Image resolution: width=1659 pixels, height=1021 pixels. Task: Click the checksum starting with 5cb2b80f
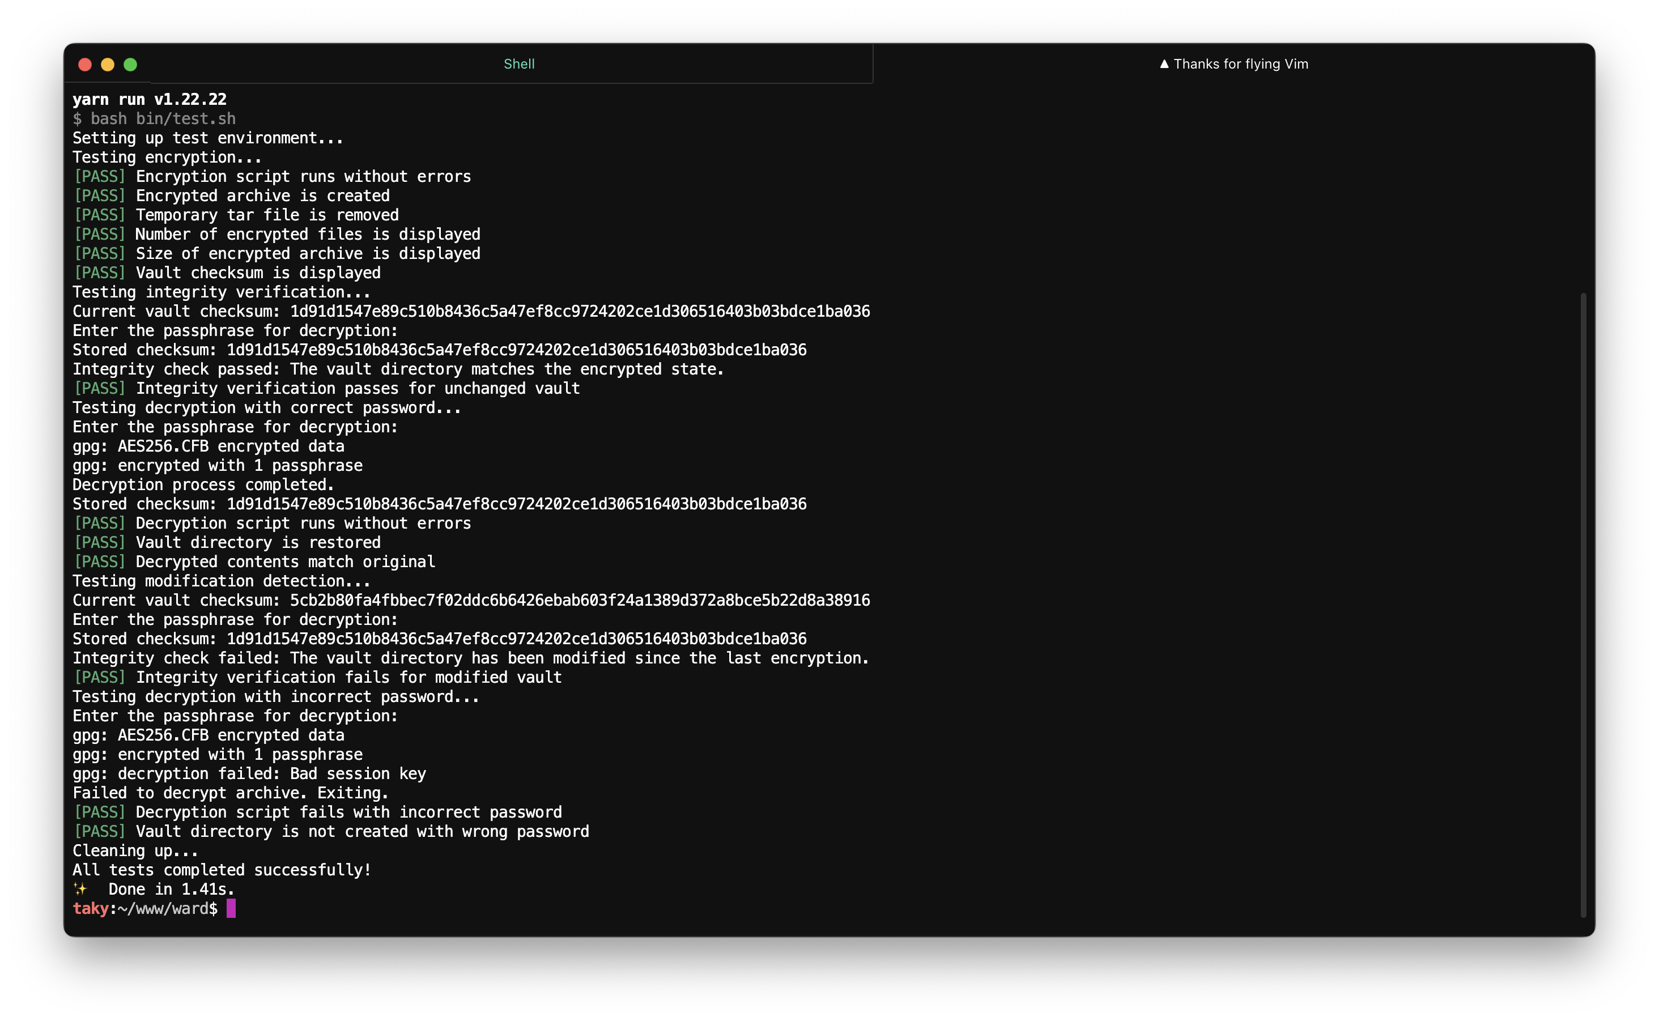tap(579, 601)
